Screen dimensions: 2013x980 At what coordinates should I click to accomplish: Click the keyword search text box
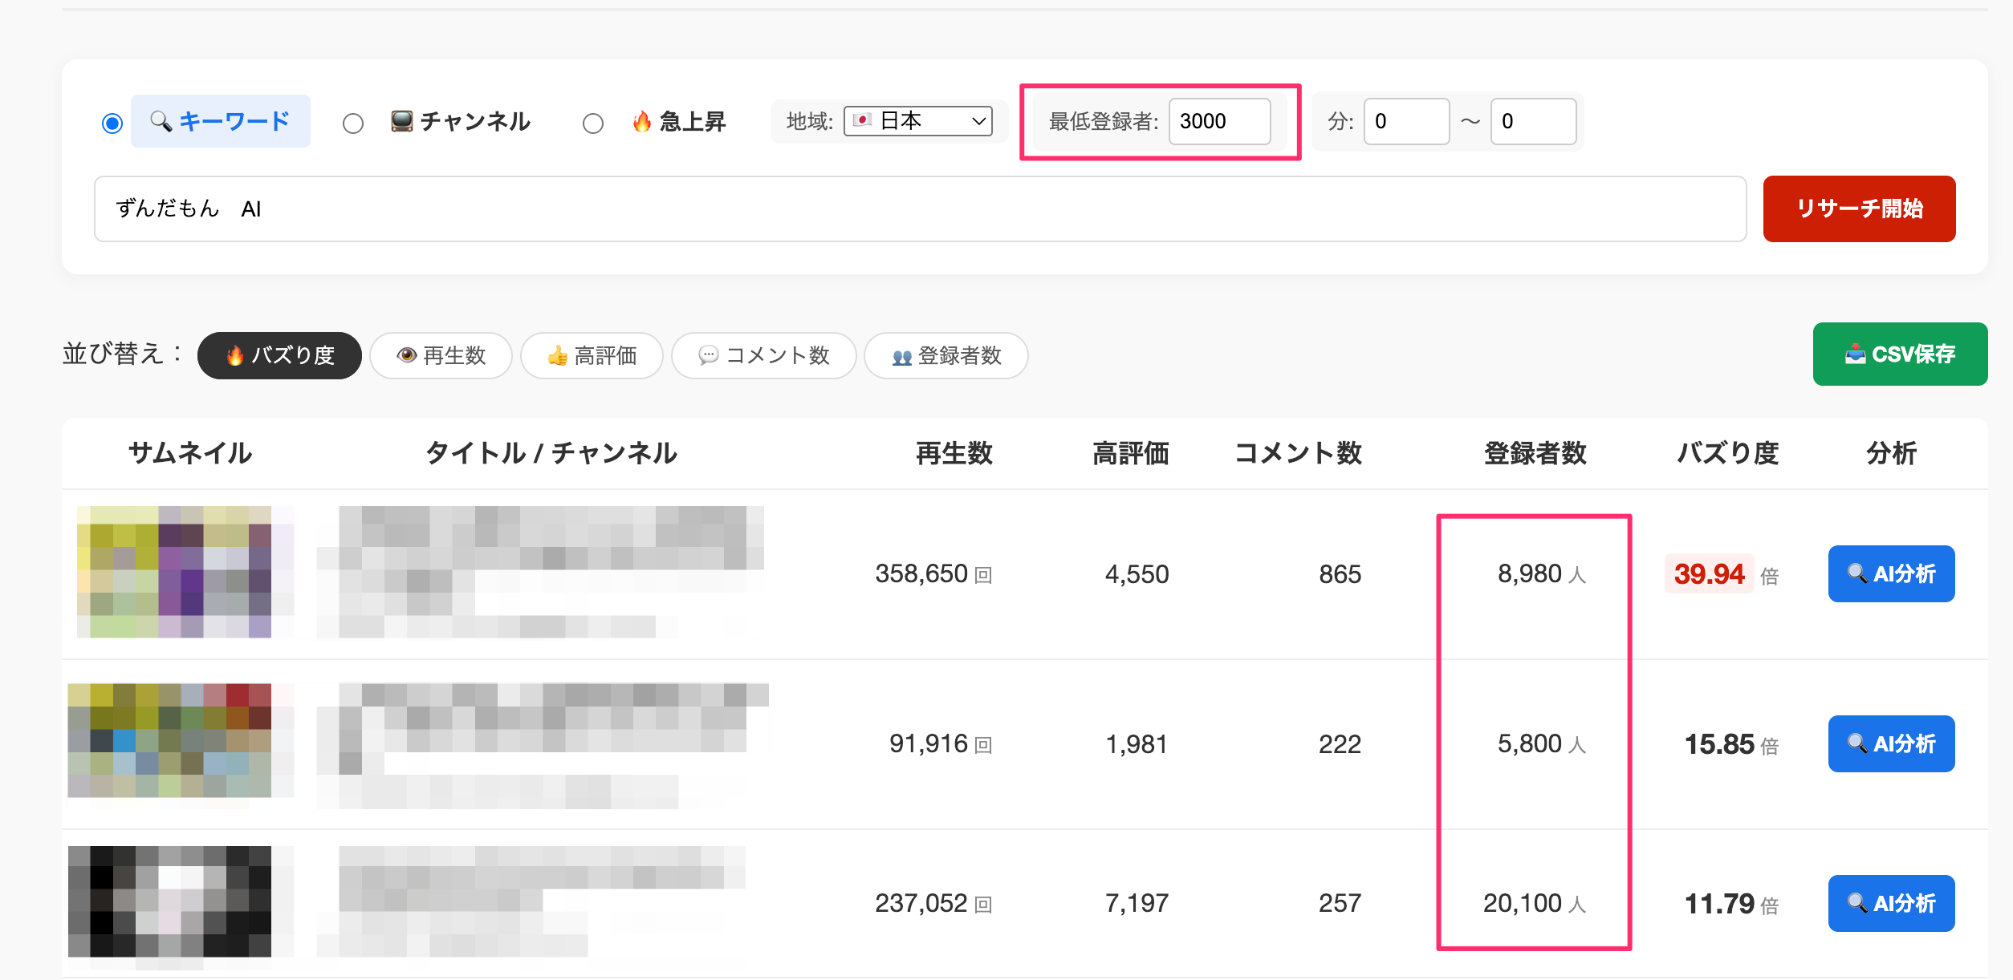[x=920, y=209]
